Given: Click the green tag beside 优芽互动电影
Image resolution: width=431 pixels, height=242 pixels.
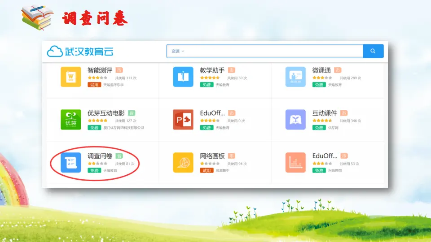Looking at the screenshot, I should 132,113.
